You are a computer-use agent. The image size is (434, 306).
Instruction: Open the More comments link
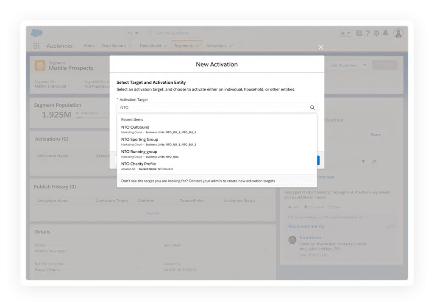pos(306,226)
